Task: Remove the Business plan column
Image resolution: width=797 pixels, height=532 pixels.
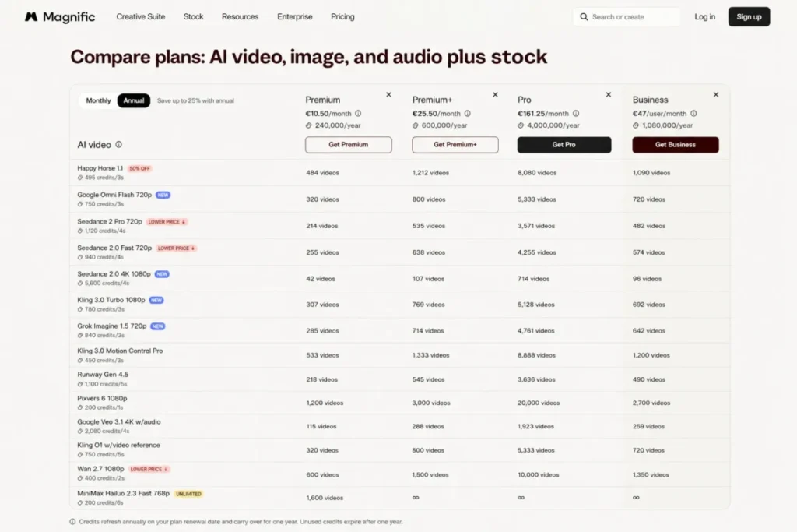Action: coord(716,94)
